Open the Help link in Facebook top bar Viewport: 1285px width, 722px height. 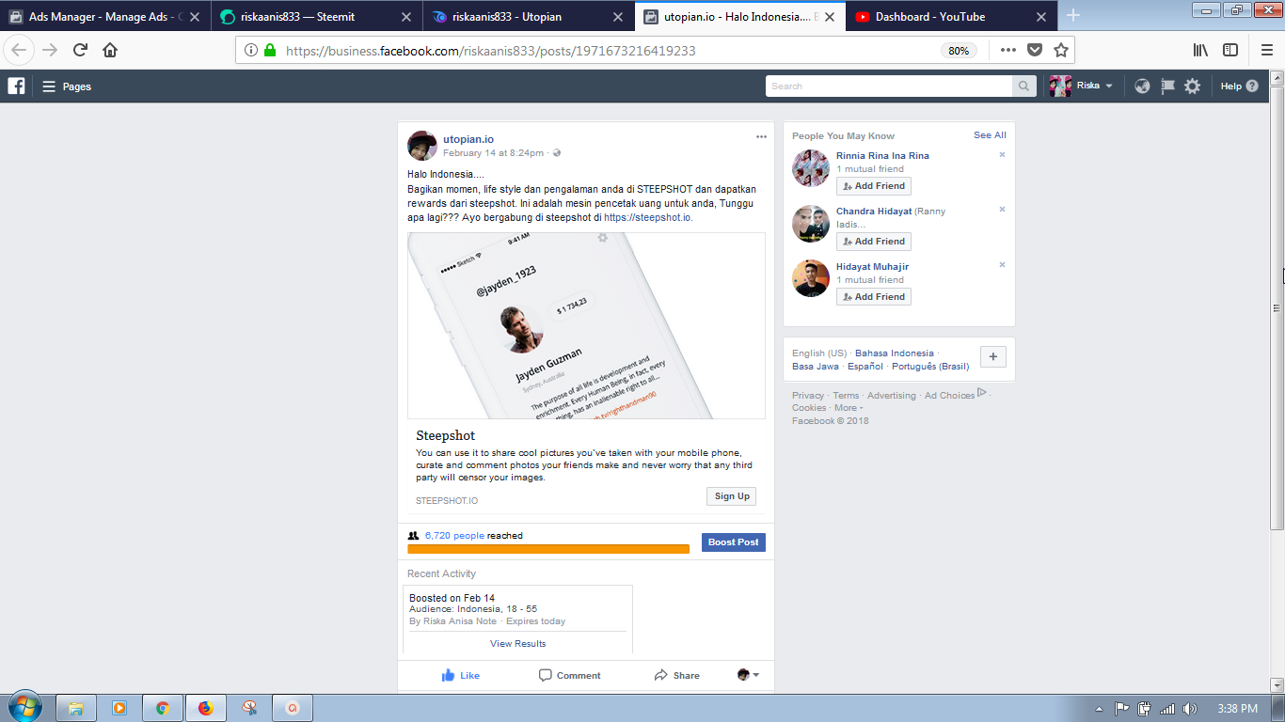(x=1238, y=86)
